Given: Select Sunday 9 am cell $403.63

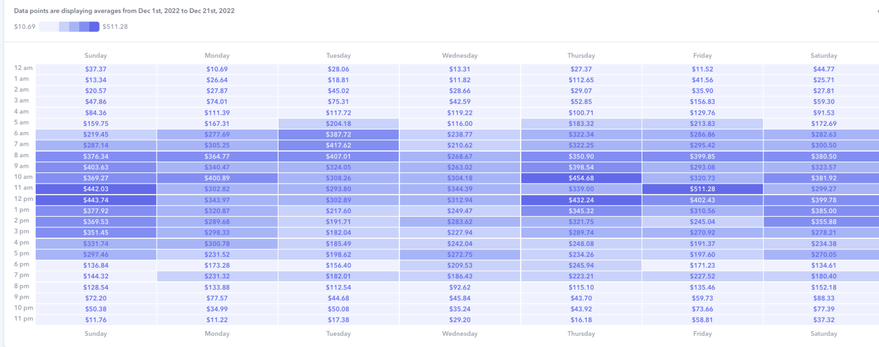Looking at the screenshot, I should click(96, 168).
